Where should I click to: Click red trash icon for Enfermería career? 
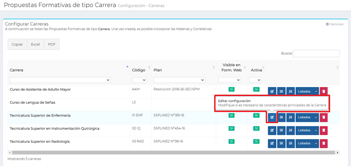[x=324, y=117]
